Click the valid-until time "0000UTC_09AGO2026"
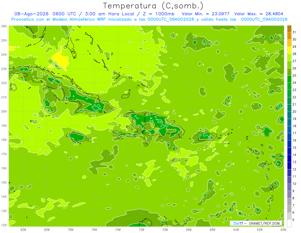Viewport: 301px width, 233px height. coord(264,19)
